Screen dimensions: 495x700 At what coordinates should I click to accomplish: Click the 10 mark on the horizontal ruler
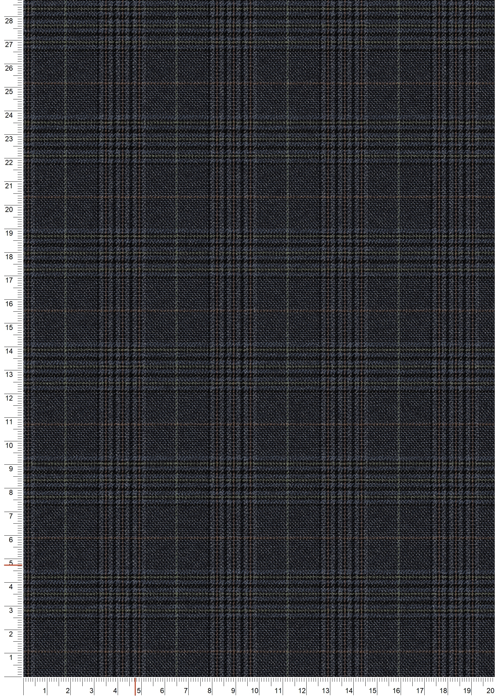click(x=255, y=691)
